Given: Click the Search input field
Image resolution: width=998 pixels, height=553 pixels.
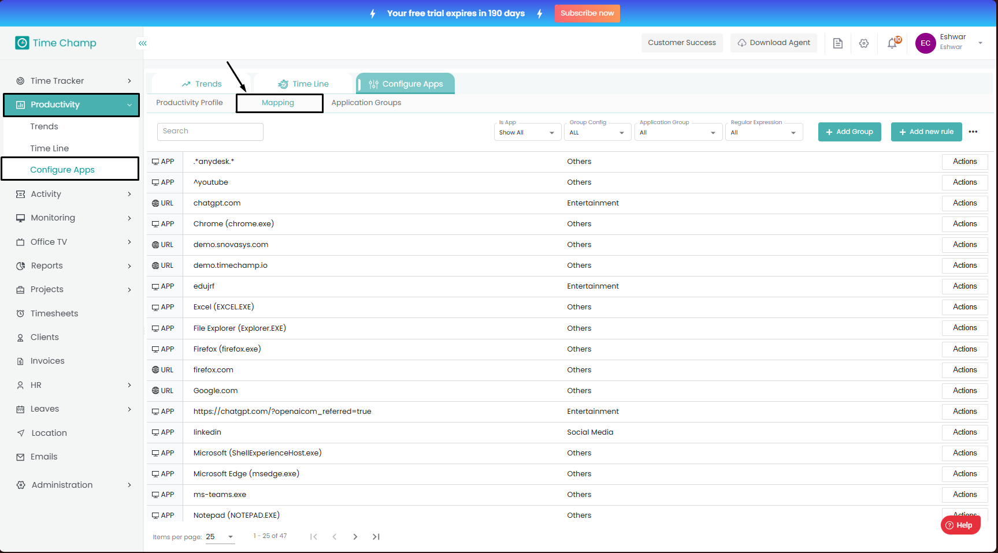Looking at the screenshot, I should point(210,132).
